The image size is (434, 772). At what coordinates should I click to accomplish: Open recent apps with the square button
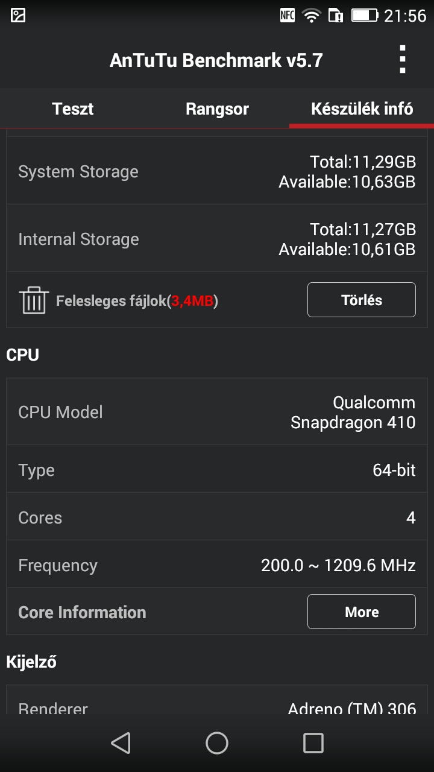tap(313, 743)
